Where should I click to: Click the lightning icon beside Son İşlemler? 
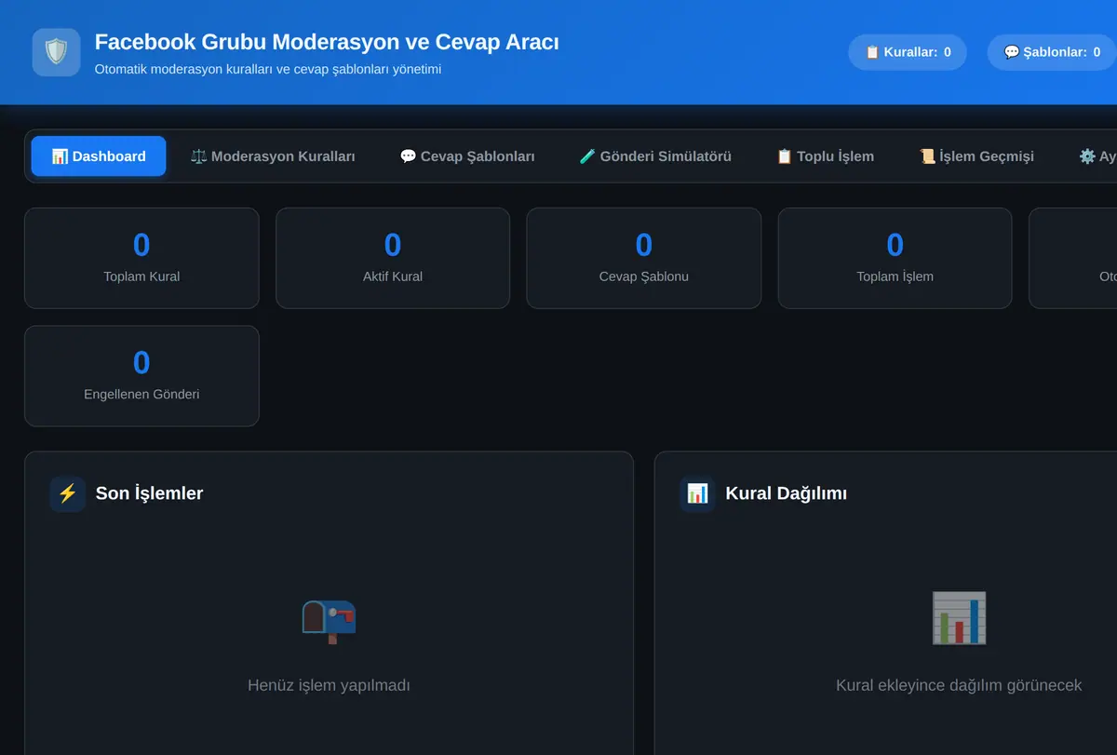[x=67, y=493]
